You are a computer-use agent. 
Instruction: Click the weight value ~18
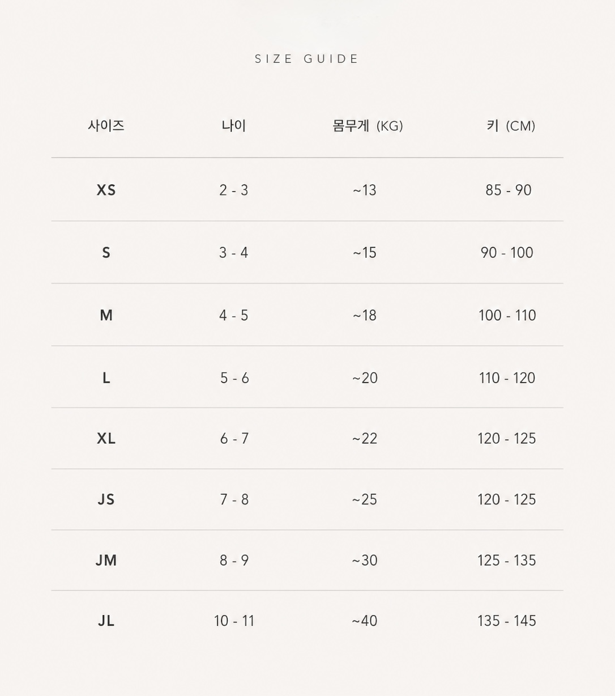tap(365, 315)
